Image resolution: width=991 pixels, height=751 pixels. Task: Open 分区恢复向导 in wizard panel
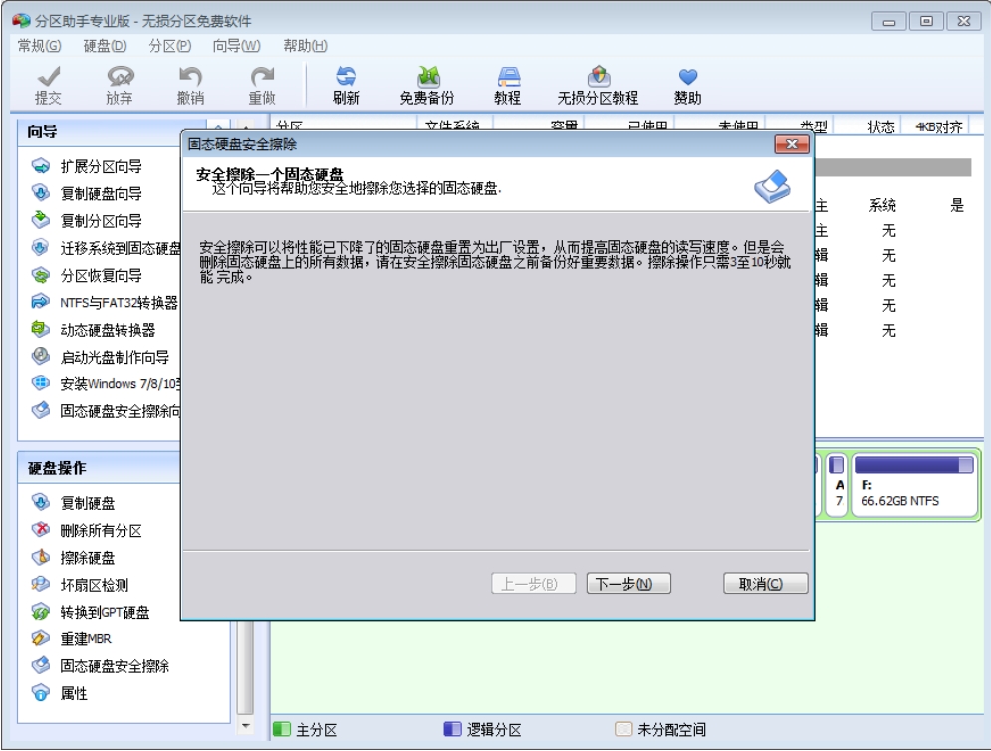click(x=100, y=275)
